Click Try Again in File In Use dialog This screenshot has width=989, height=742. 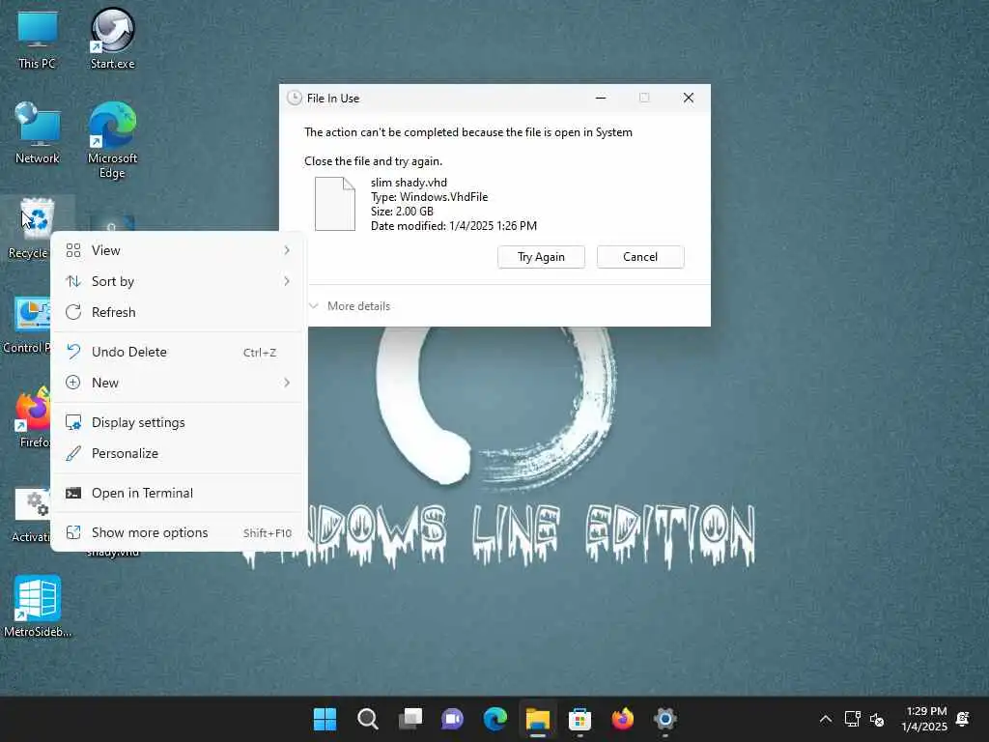pos(541,257)
